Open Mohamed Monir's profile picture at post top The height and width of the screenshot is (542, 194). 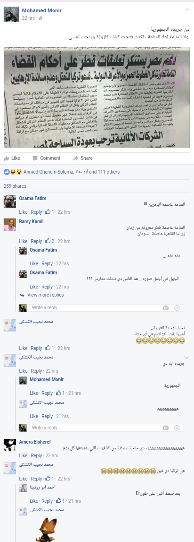click(11, 14)
